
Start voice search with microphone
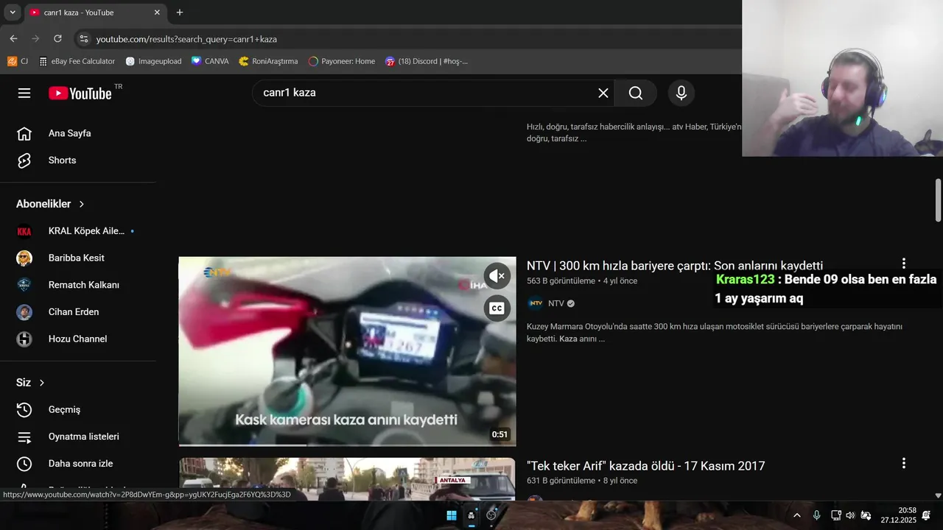[x=681, y=93]
